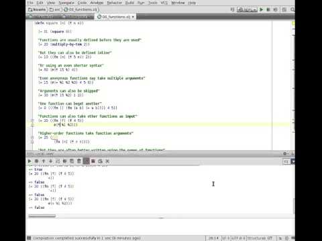The width and height of the screenshot is (322, 241).
Task: Switch to the second editor tab
Action: point(78,17)
